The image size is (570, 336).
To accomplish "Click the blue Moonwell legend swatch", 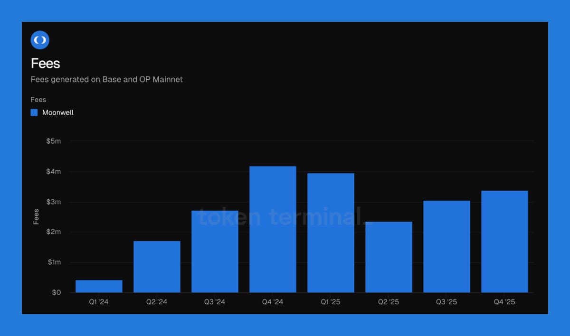I will click(x=34, y=112).
